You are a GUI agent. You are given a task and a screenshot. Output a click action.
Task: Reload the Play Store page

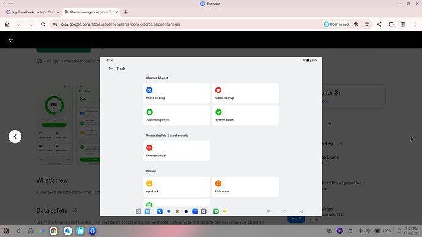43,24
